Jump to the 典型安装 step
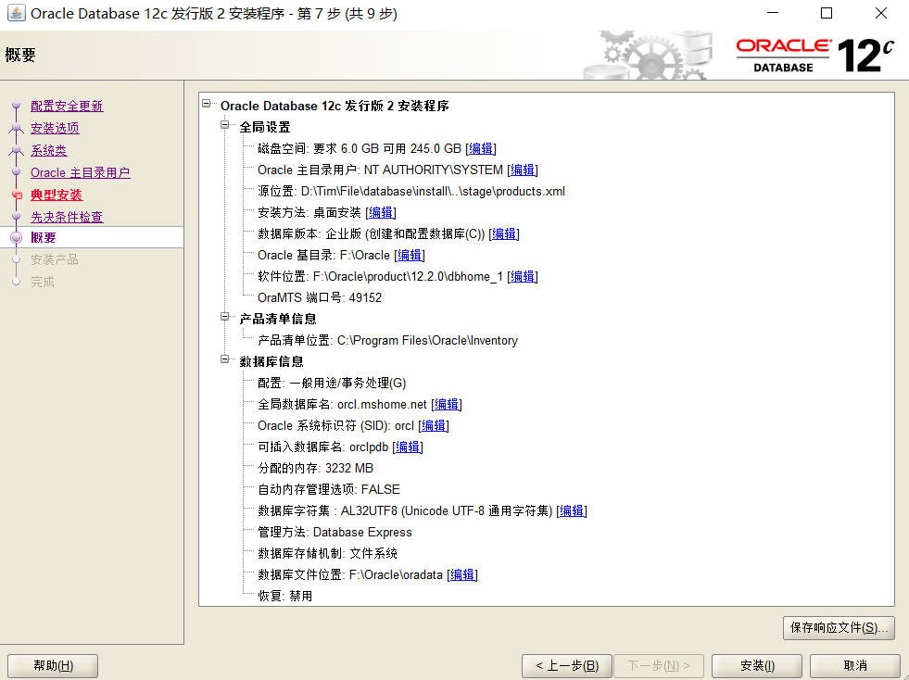 (x=57, y=195)
